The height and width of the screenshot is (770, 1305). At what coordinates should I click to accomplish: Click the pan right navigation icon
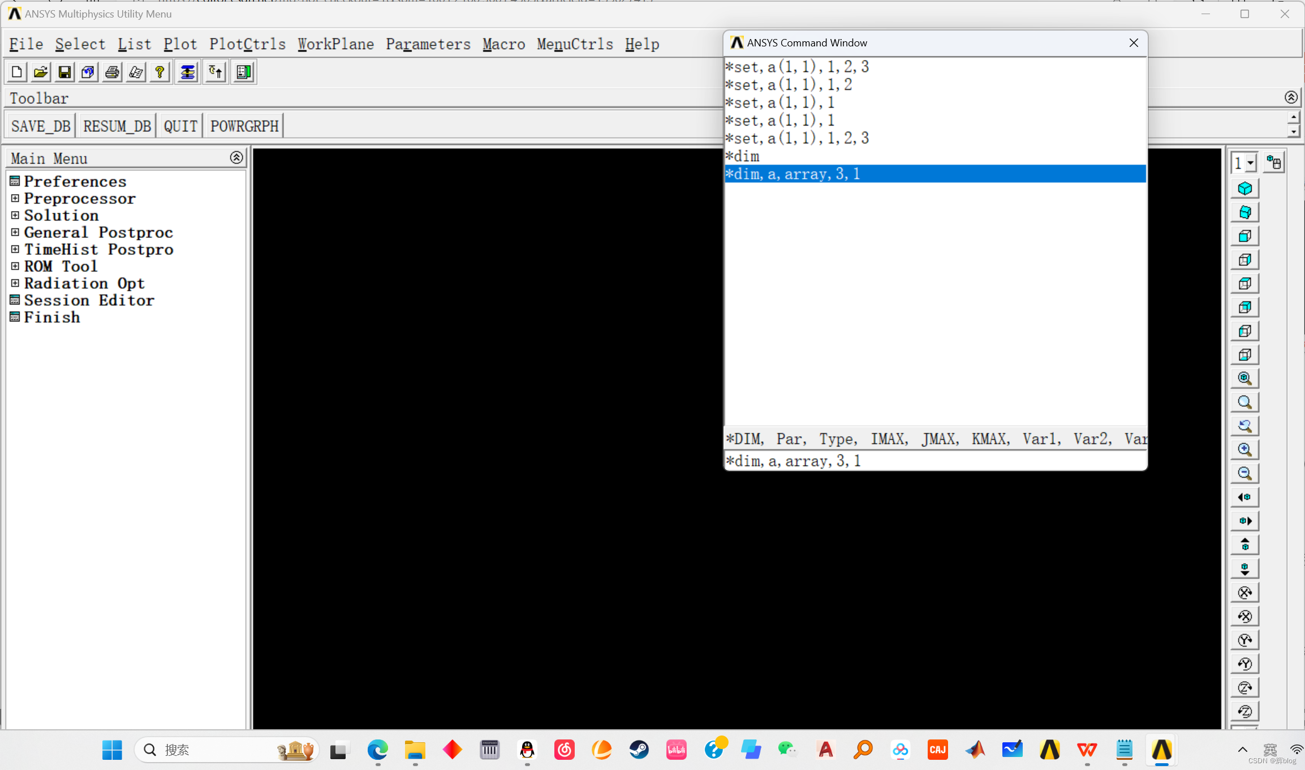(x=1244, y=520)
